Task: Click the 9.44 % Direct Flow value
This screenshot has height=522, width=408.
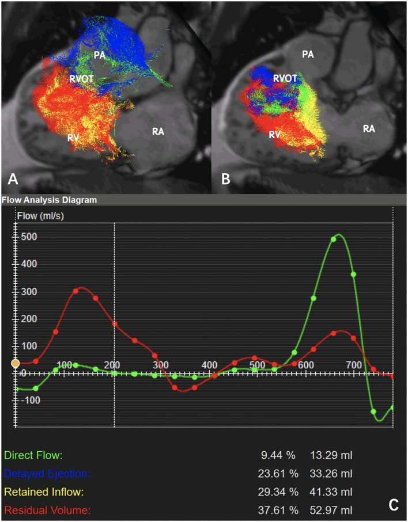Action: [278, 455]
